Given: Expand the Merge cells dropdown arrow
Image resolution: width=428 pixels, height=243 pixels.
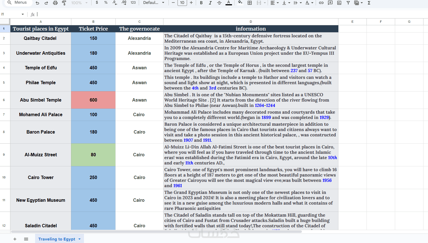Looking at the screenshot, I should pyautogui.click(x=265, y=3).
